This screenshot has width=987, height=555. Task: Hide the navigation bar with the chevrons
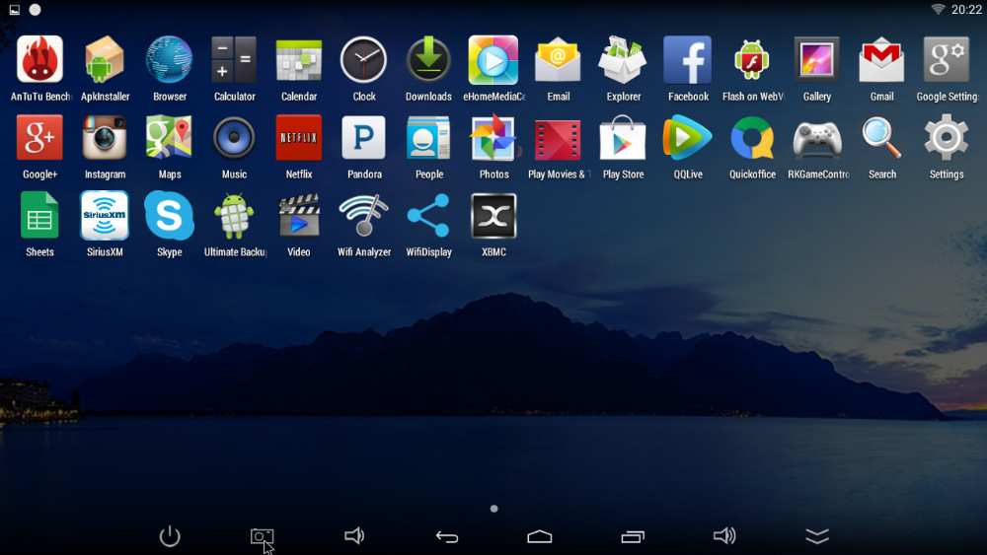pyautogui.click(x=817, y=536)
